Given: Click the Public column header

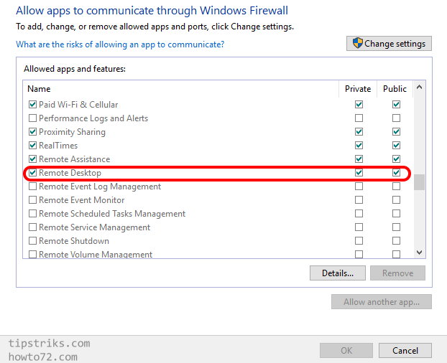Looking at the screenshot, I should (x=395, y=89).
